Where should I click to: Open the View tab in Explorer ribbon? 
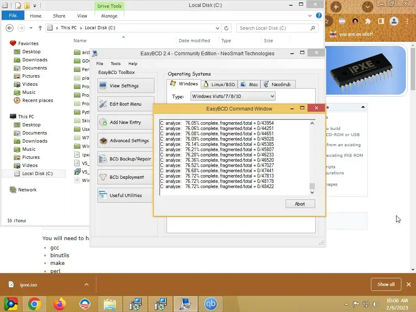pyautogui.click(x=82, y=16)
